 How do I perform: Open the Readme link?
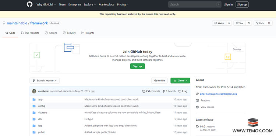205,100
